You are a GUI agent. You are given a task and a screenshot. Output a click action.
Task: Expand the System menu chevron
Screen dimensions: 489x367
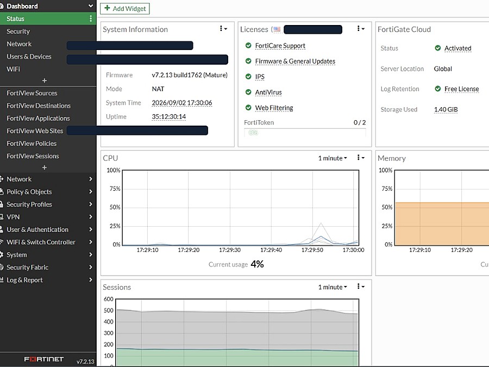click(x=91, y=254)
